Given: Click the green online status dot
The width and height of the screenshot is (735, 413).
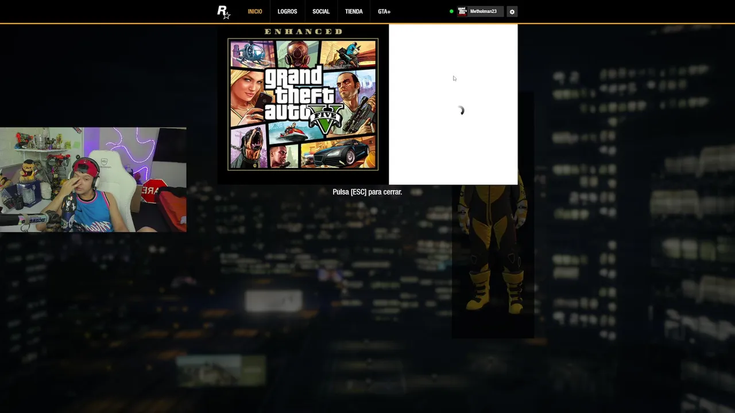Looking at the screenshot, I should coord(451,11).
